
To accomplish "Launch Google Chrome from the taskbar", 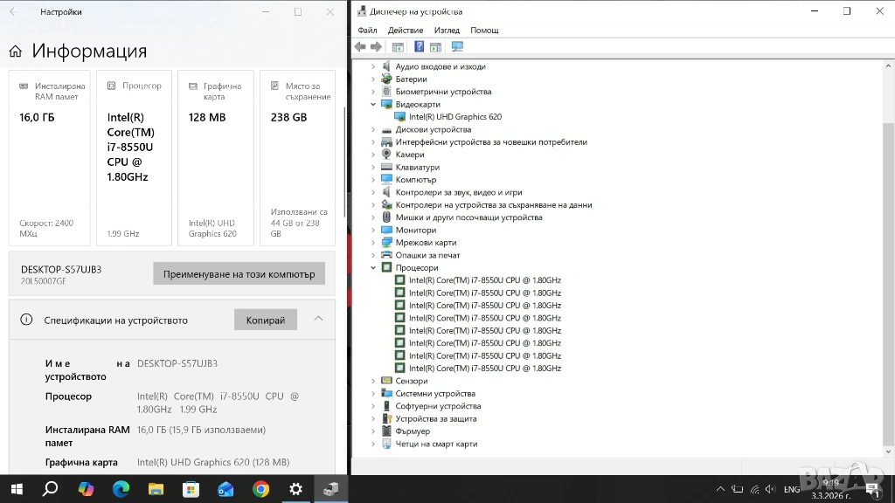I will coord(260,489).
